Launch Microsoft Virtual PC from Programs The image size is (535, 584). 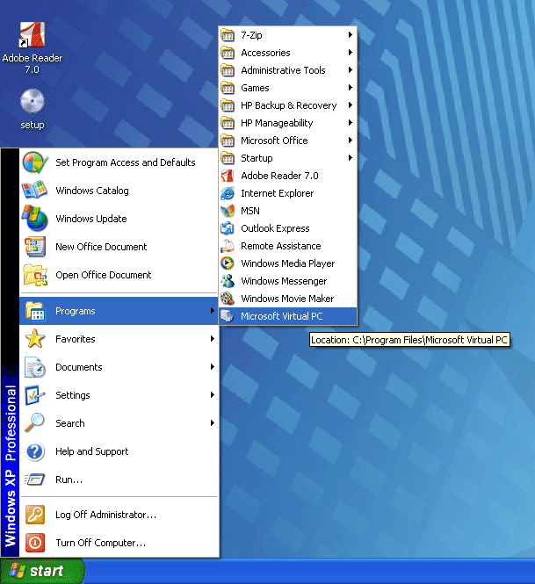click(287, 316)
